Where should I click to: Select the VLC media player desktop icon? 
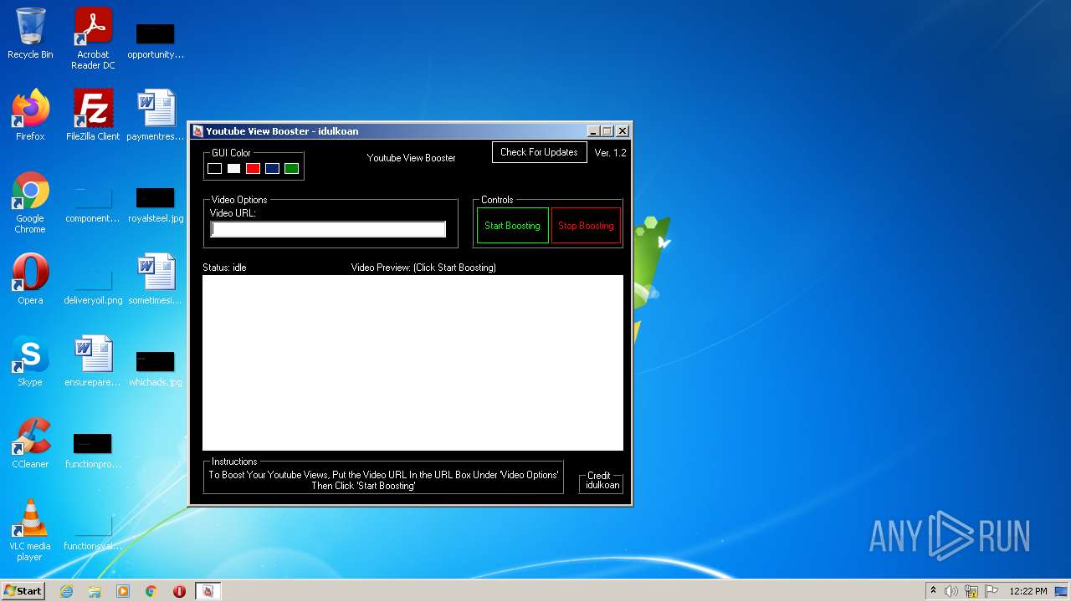30,530
